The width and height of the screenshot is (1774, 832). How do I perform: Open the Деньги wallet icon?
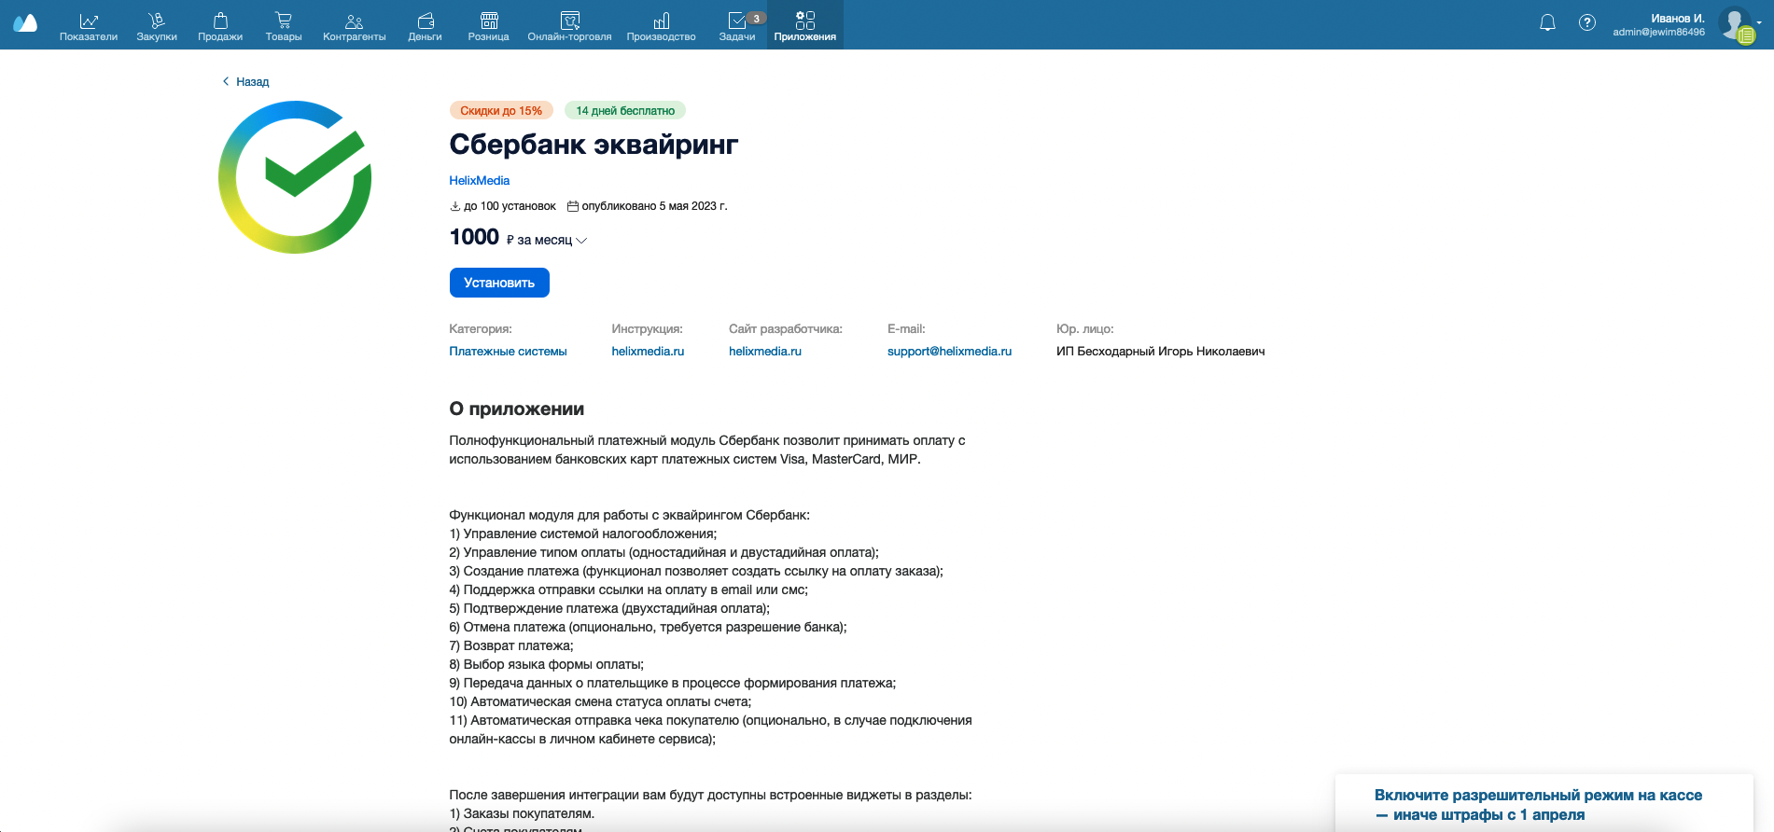[426, 21]
